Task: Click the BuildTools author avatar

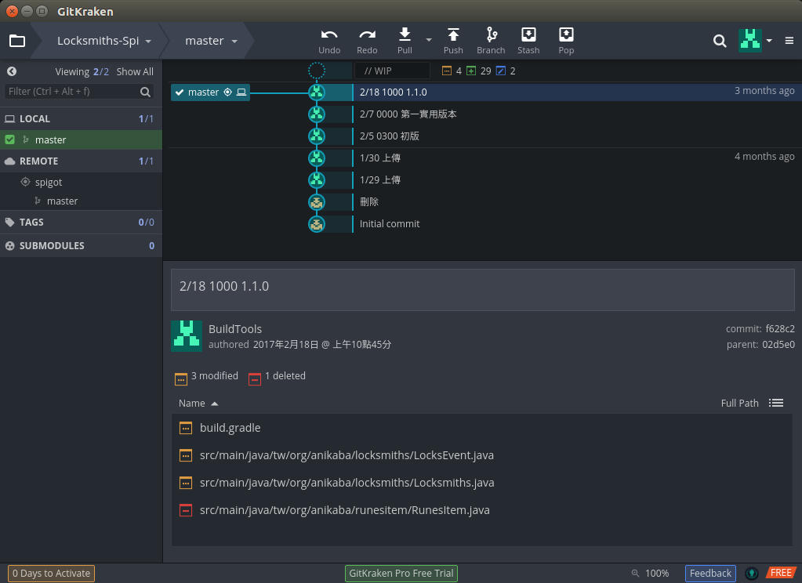Action: 187,336
